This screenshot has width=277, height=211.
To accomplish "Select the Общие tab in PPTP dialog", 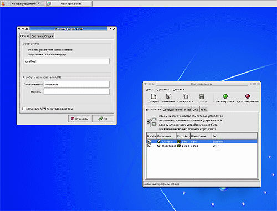I will (25, 36).
